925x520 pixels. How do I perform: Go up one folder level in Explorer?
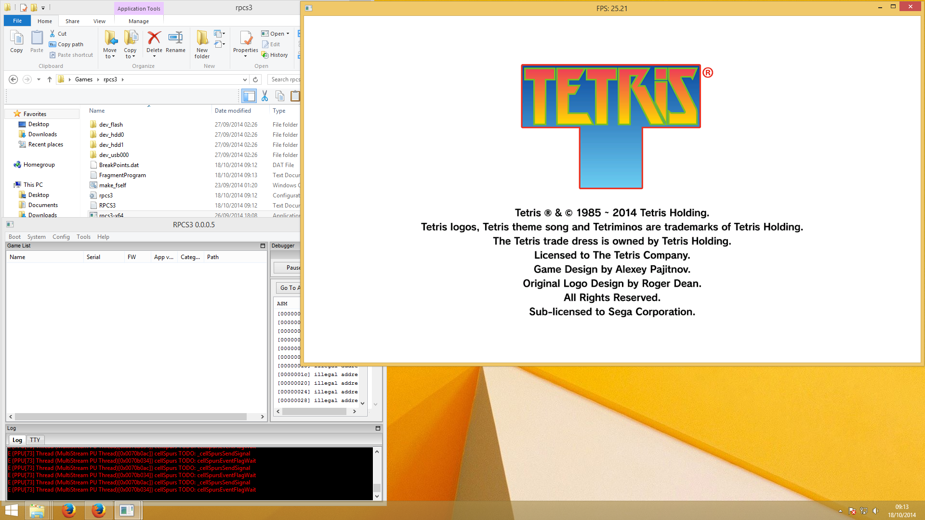click(x=50, y=79)
